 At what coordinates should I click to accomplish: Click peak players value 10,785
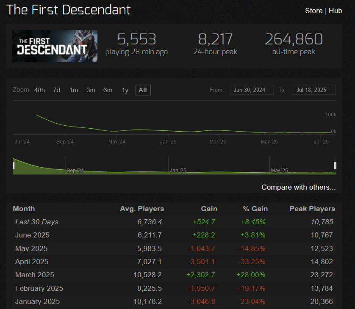click(x=322, y=222)
